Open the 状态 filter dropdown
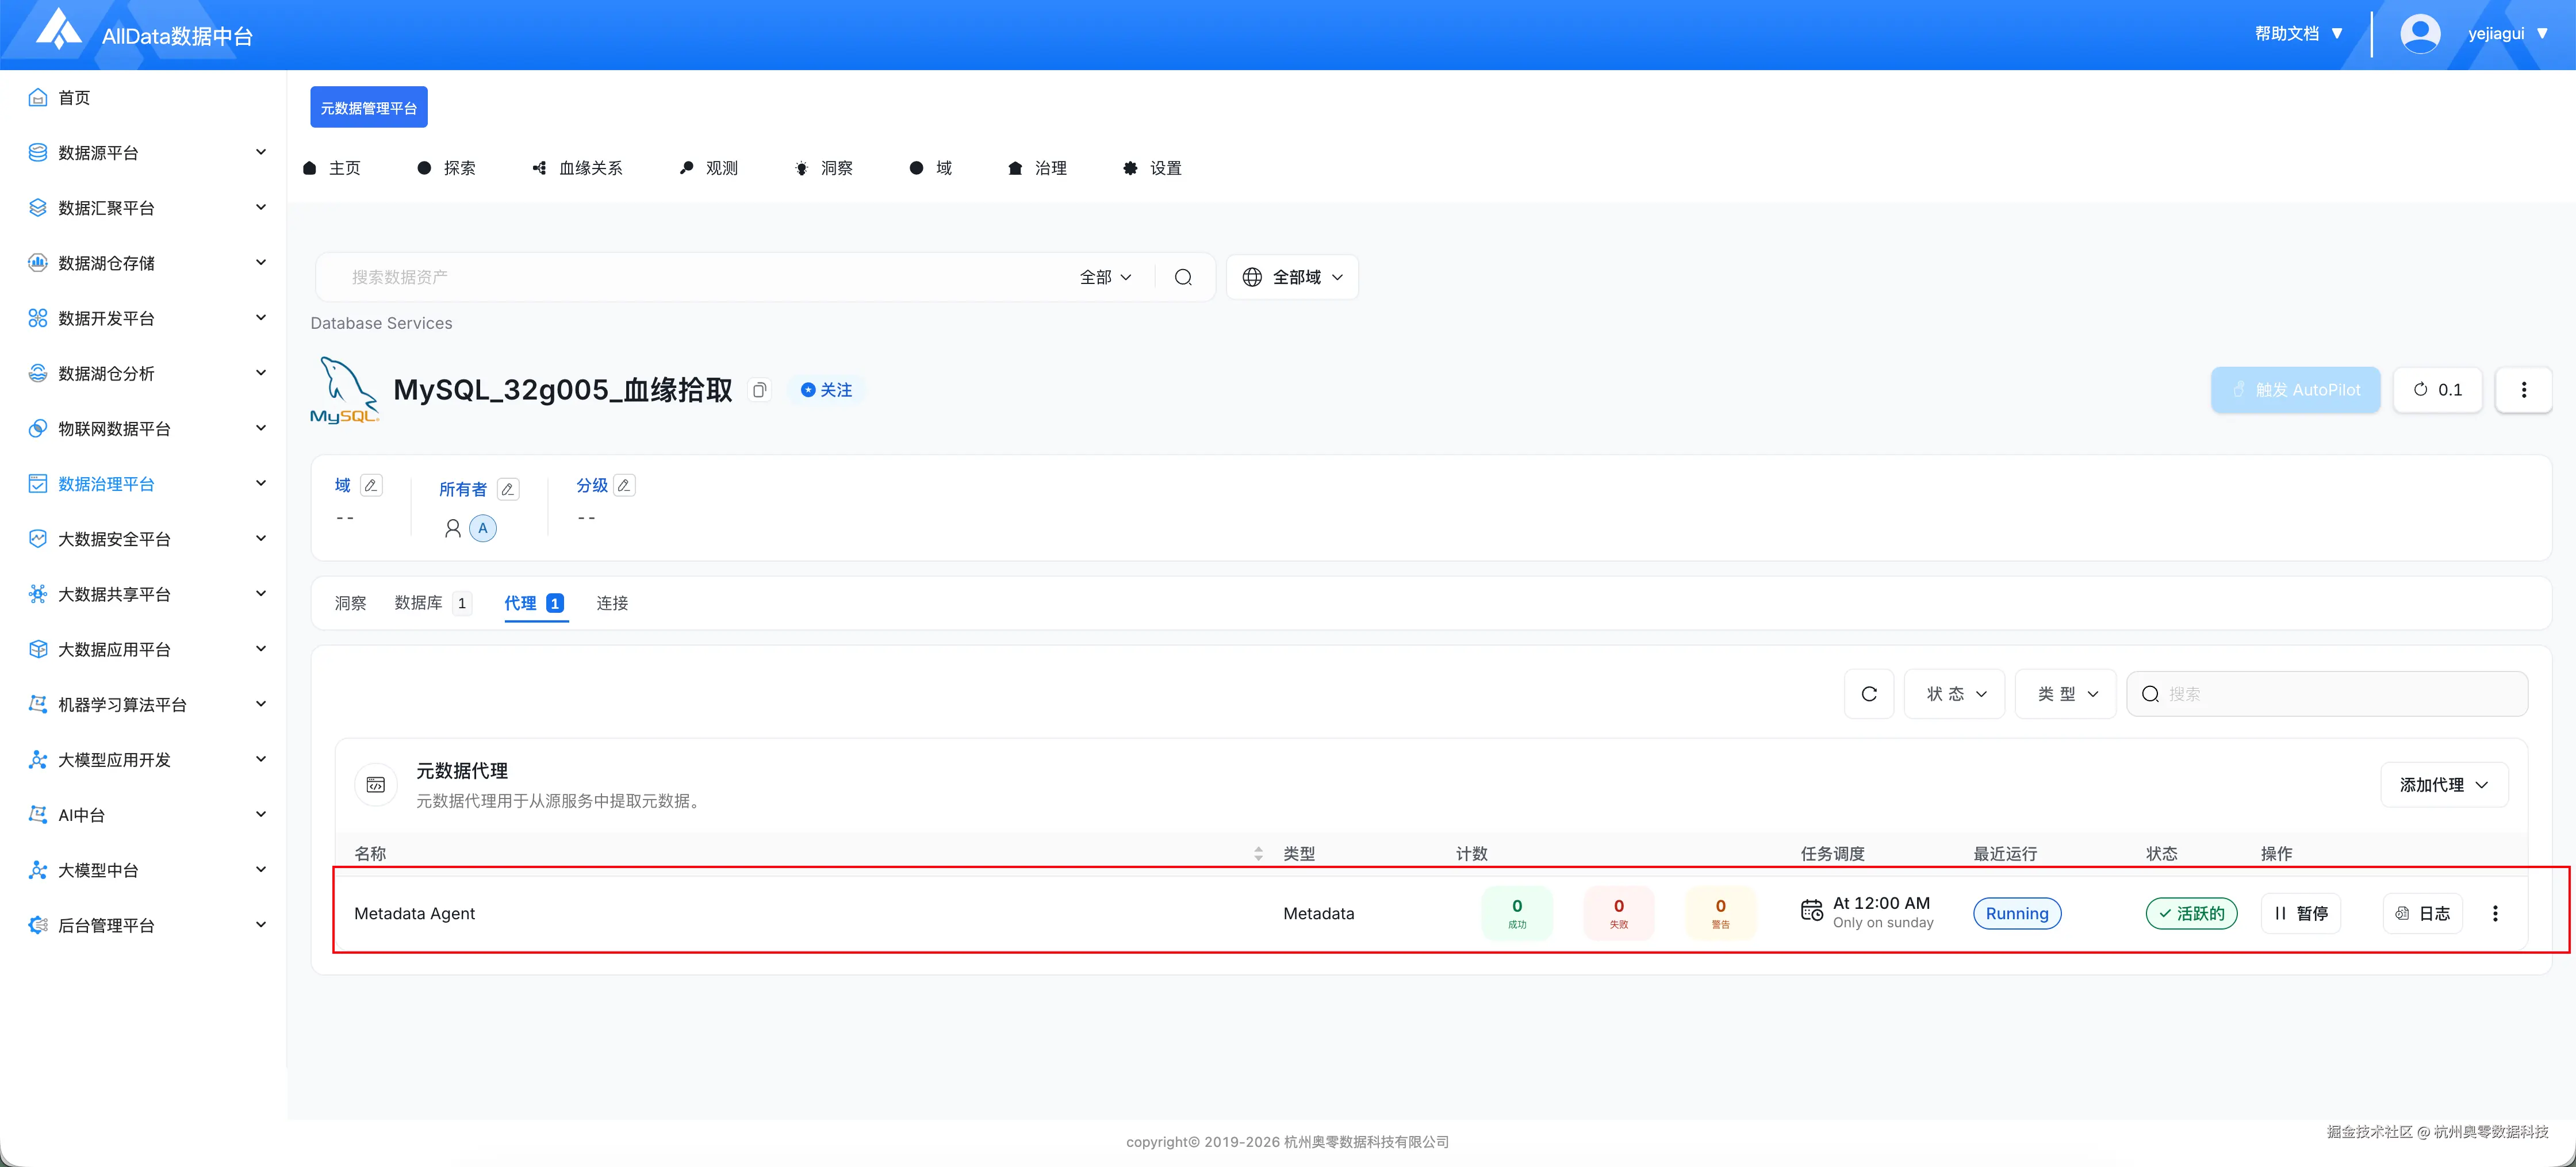The height and width of the screenshot is (1167, 2576). coord(1954,693)
